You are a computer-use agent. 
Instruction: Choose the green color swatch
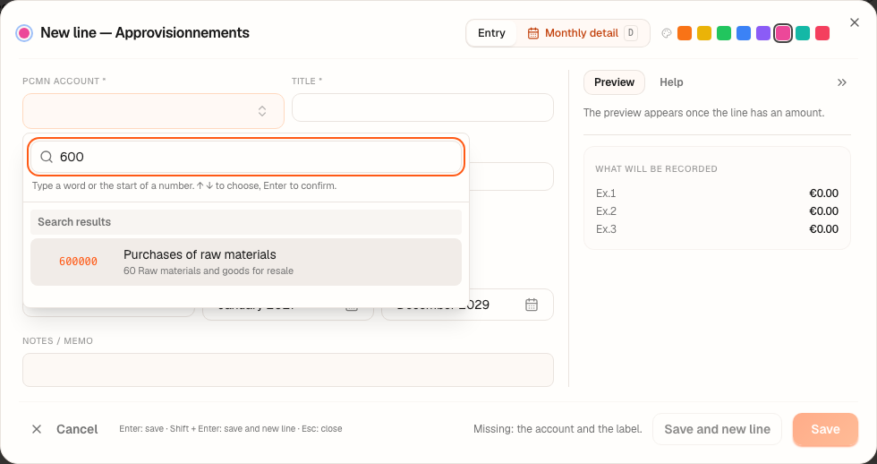(724, 33)
